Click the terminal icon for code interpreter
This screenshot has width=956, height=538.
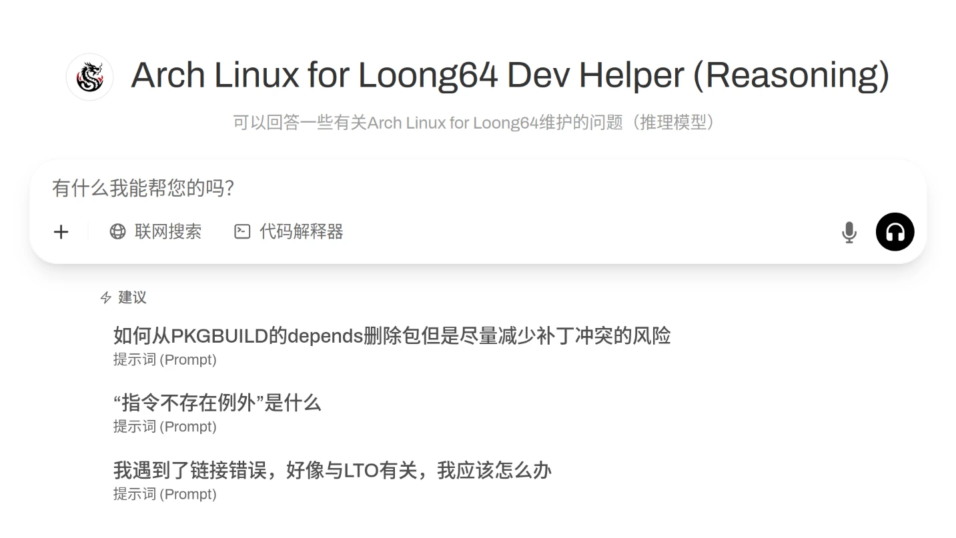pyautogui.click(x=242, y=231)
